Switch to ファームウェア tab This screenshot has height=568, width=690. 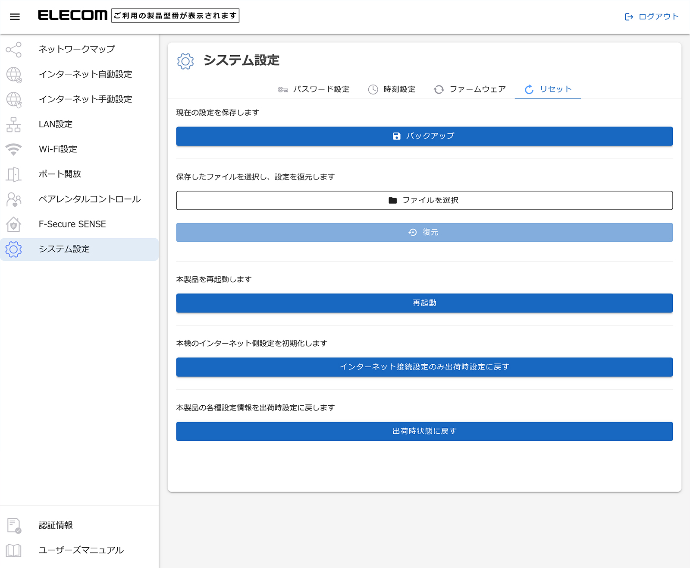(x=470, y=89)
